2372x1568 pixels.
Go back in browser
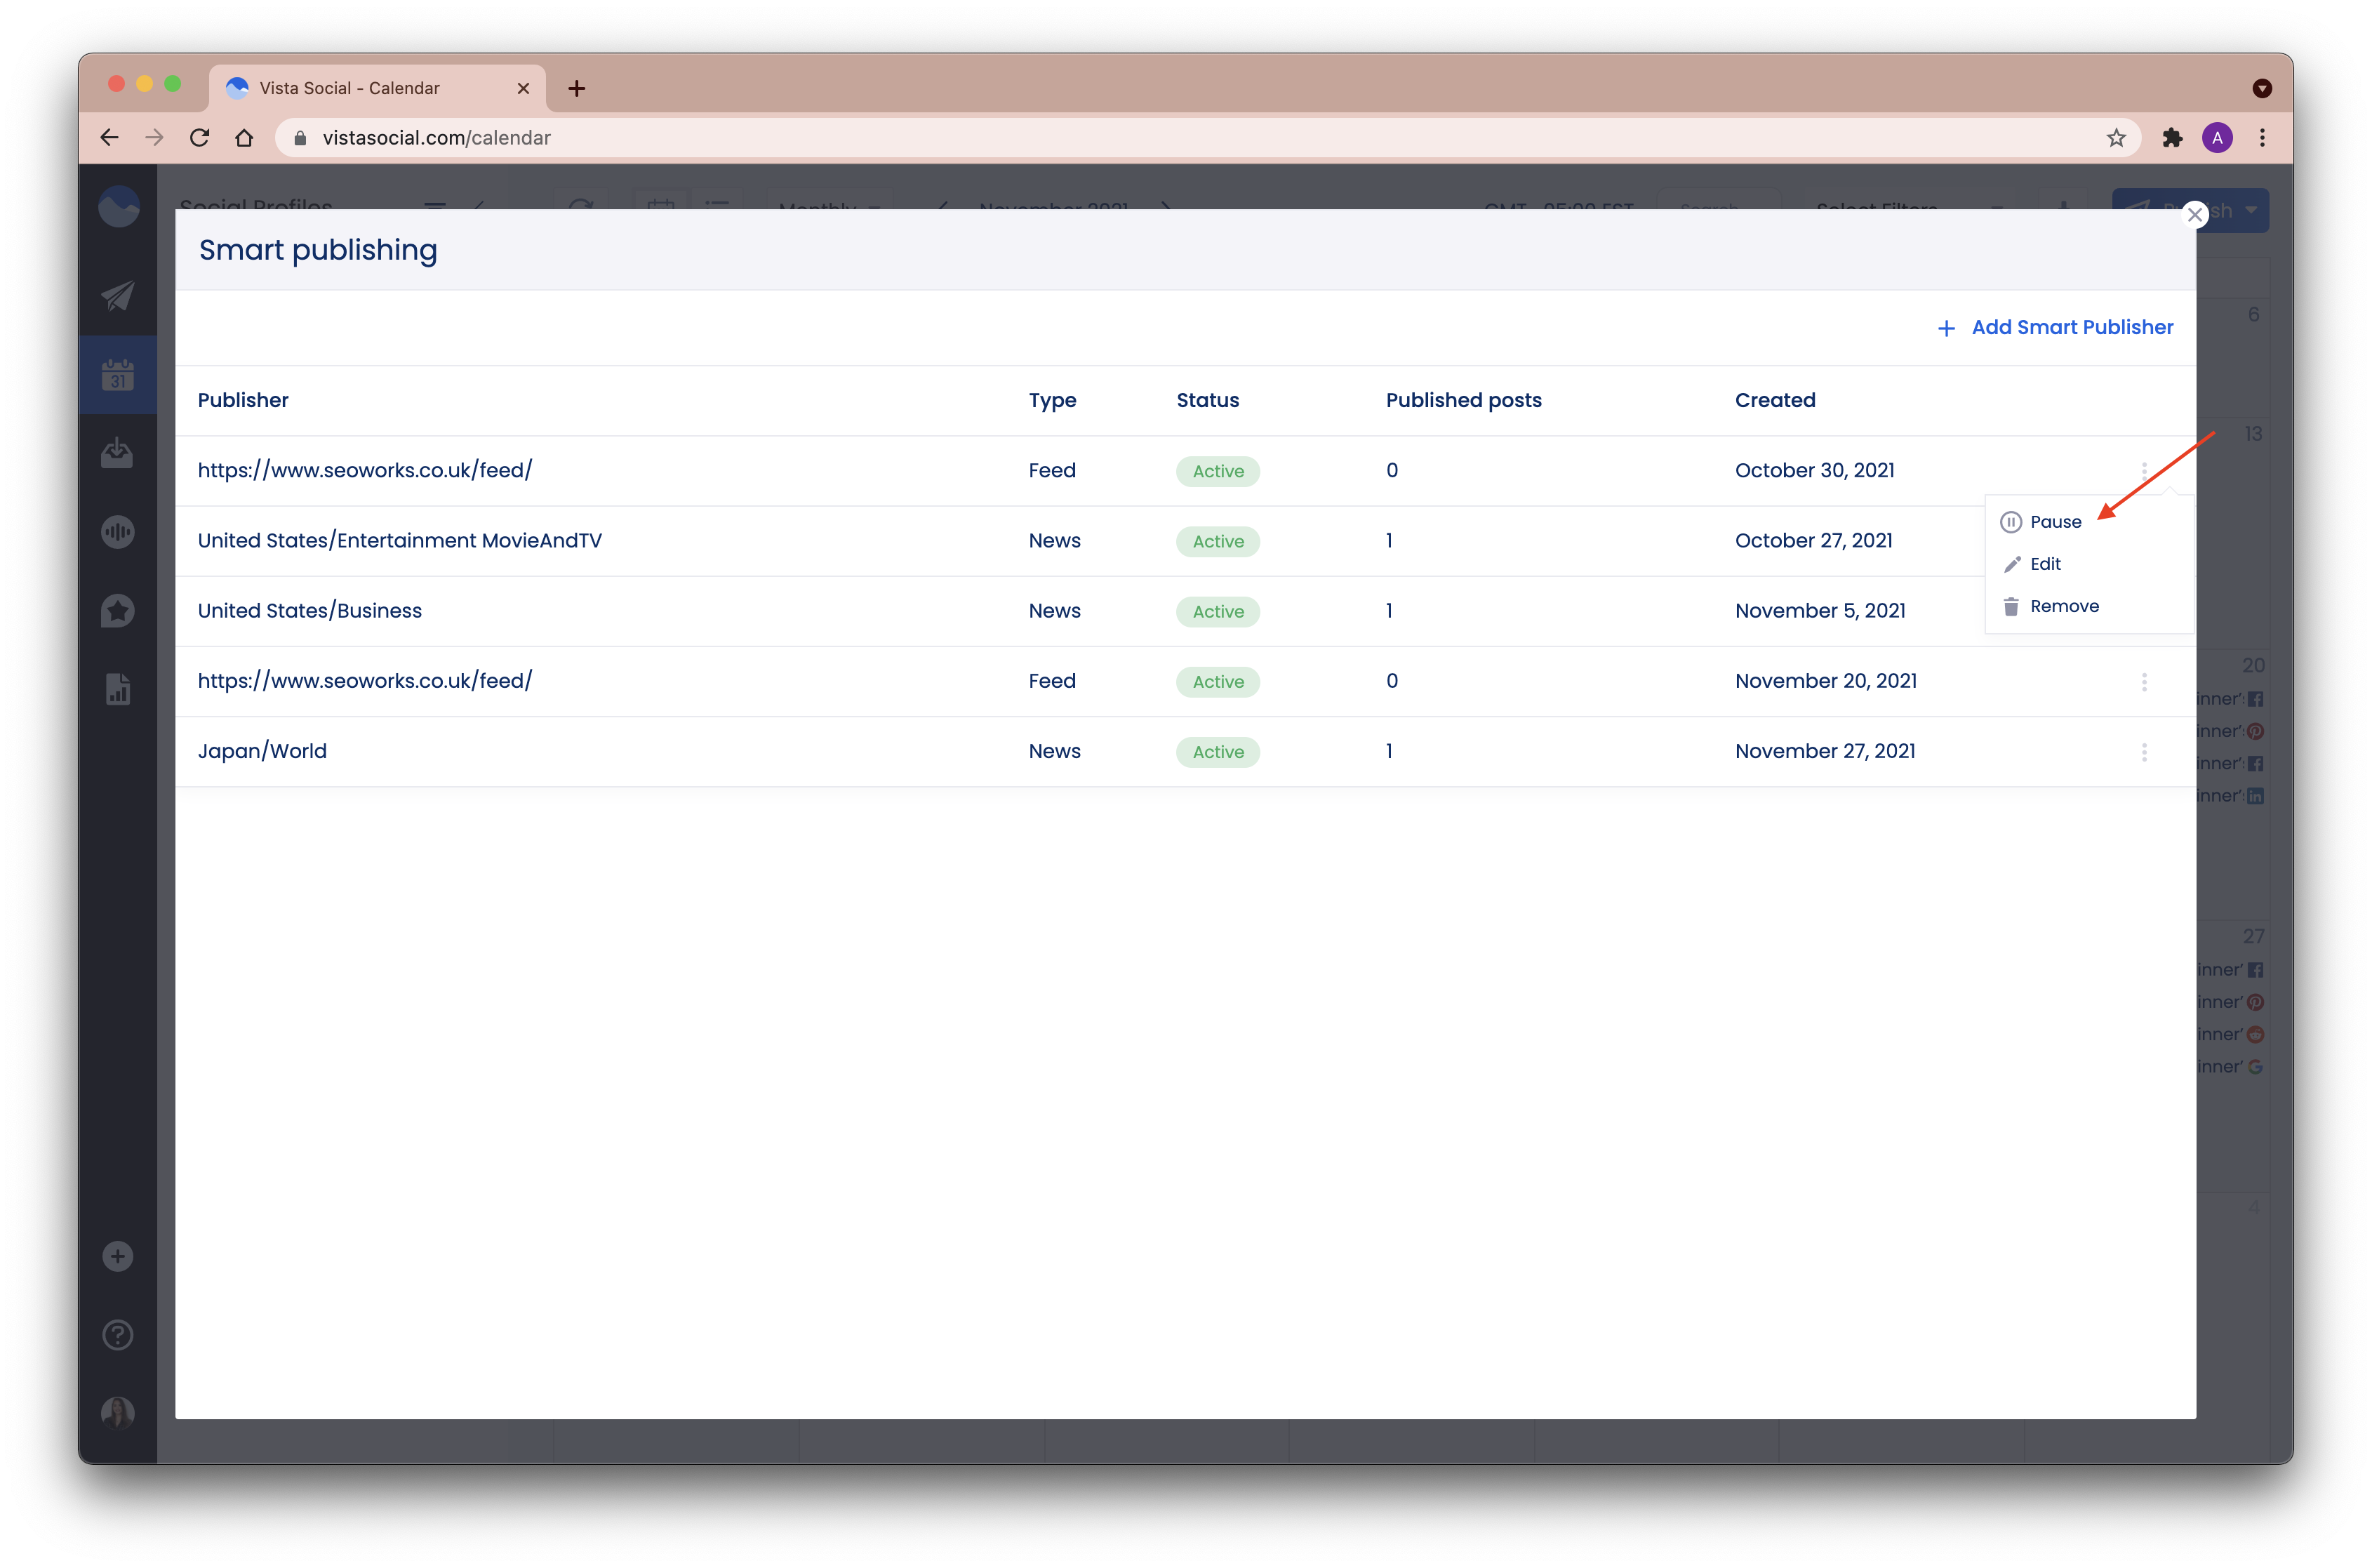tap(110, 138)
